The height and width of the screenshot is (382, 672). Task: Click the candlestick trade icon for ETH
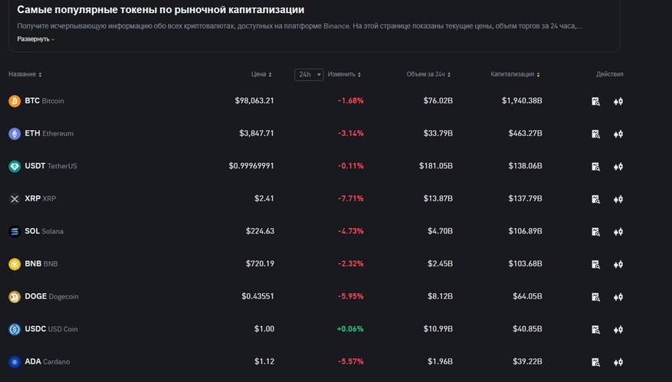click(x=618, y=134)
